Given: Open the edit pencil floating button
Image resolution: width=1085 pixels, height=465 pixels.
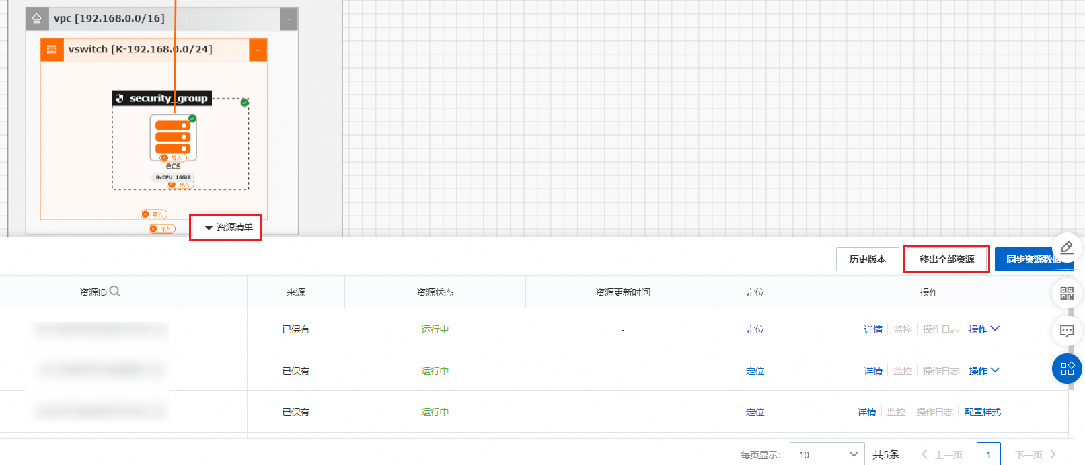Looking at the screenshot, I should (x=1067, y=248).
